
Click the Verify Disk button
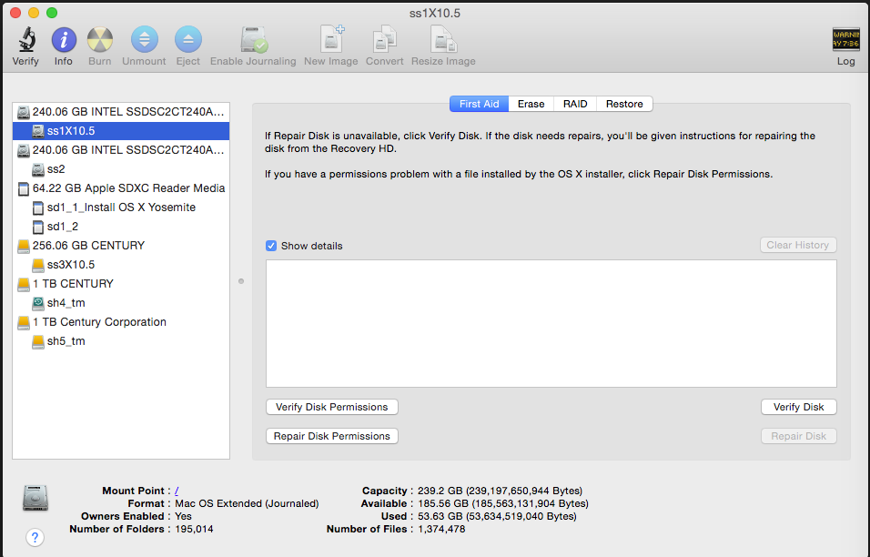[x=798, y=407]
